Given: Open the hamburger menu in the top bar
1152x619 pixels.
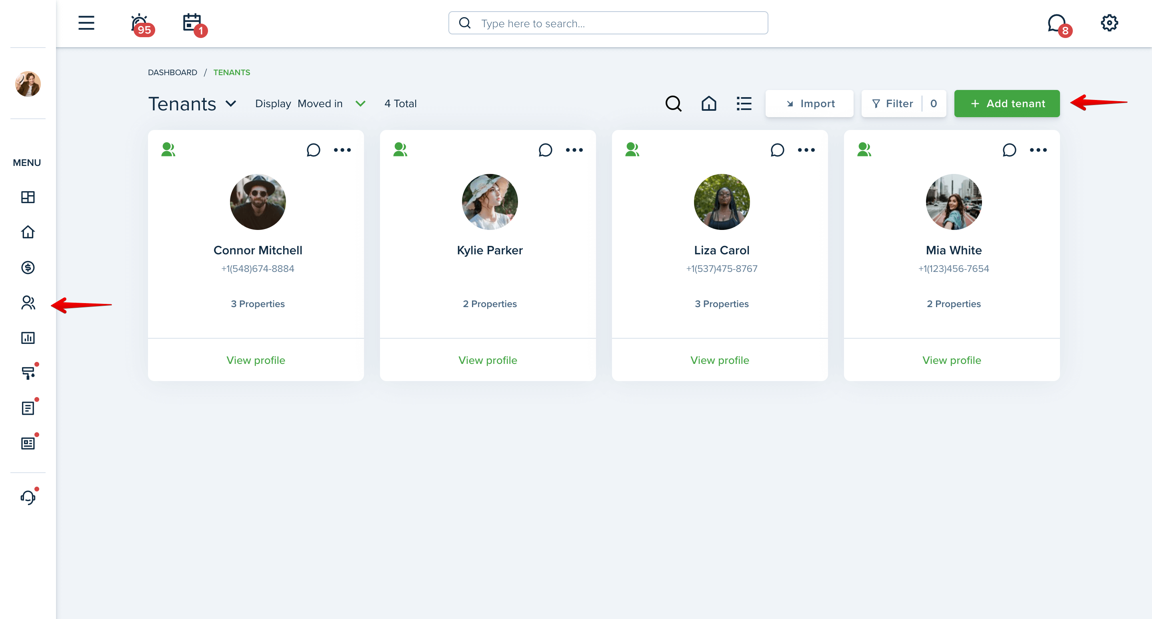Looking at the screenshot, I should [86, 23].
